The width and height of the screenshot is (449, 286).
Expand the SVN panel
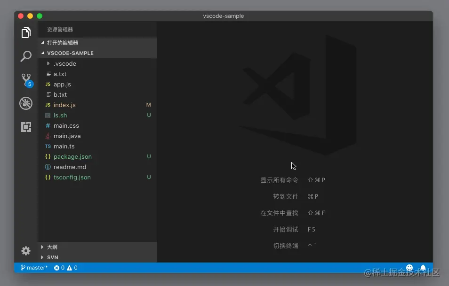point(52,257)
